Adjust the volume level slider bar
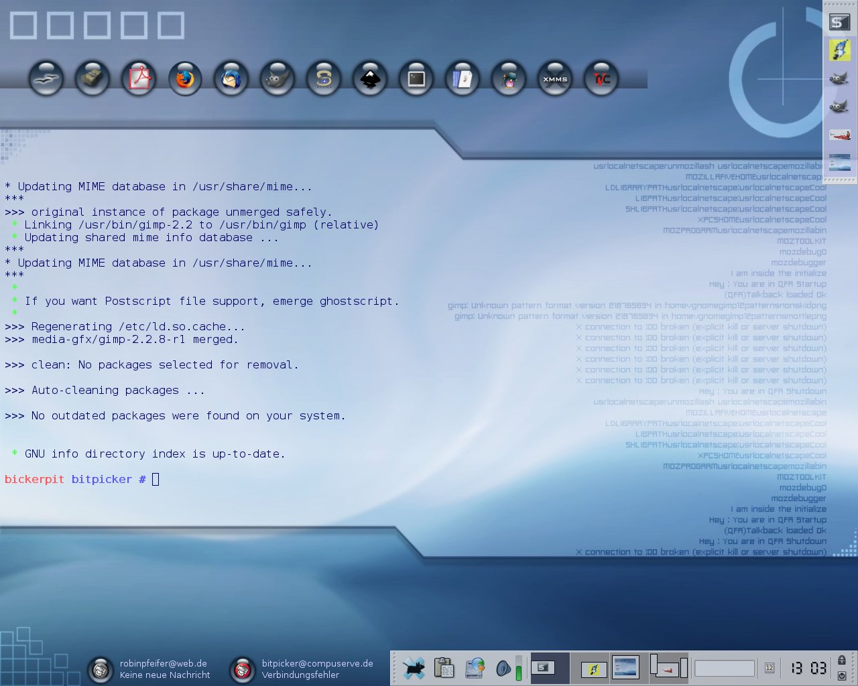858x686 pixels. tap(518, 669)
